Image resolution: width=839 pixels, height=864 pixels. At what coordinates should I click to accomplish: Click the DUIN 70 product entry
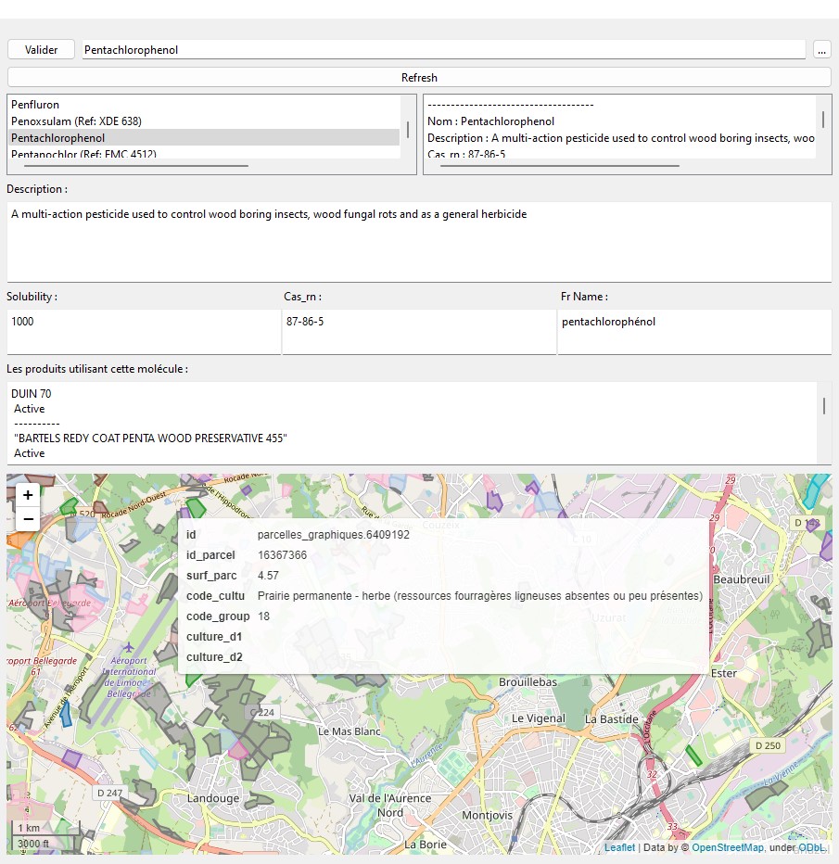pyautogui.click(x=32, y=393)
